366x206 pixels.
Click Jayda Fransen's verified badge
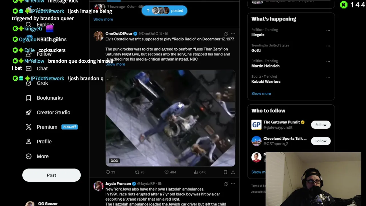click(134, 184)
